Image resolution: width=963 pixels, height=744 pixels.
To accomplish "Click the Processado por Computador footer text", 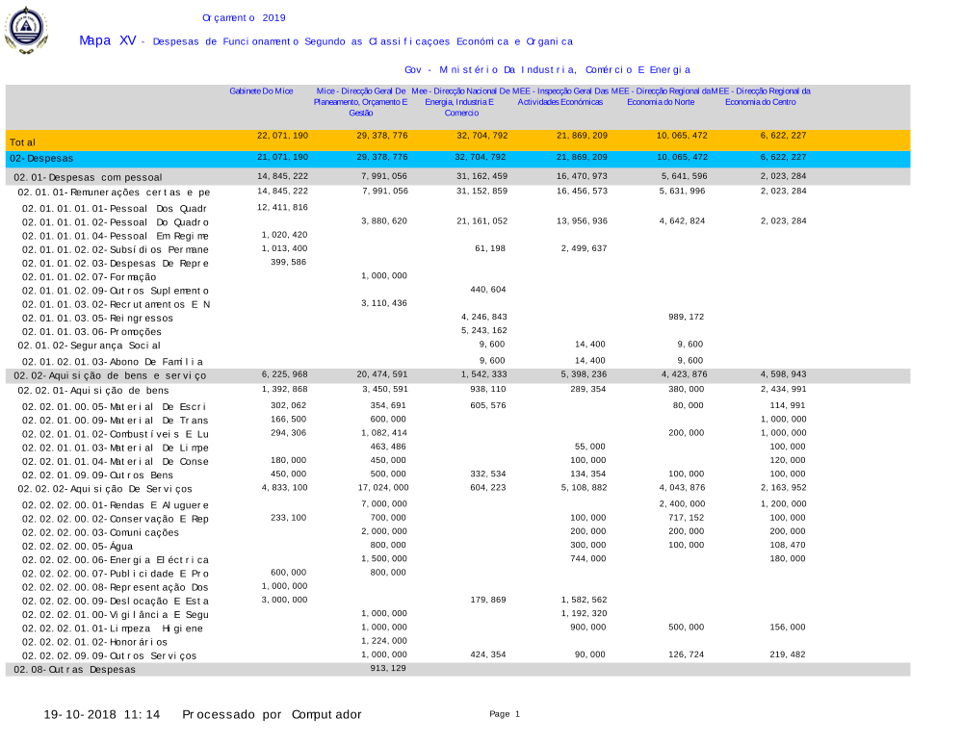I will pyautogui.click(x=272, y=714).
